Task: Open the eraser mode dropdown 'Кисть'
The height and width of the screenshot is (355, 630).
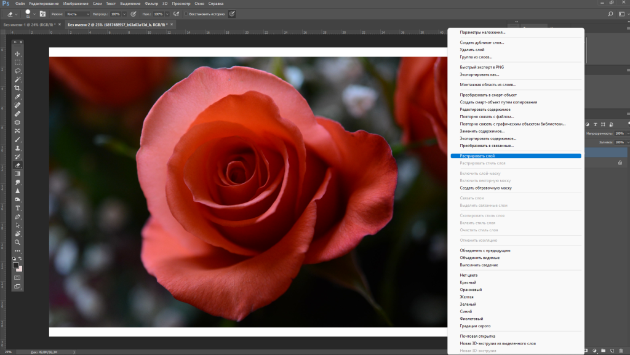Action: tap(78, 14)
